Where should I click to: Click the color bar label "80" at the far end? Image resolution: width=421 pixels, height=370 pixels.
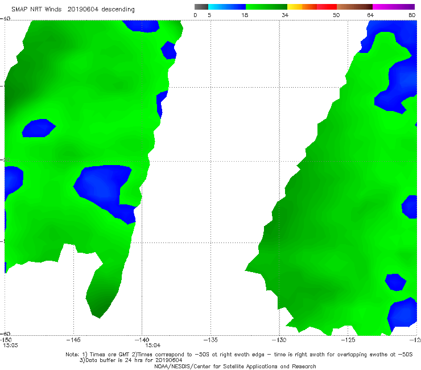[412, 15]
